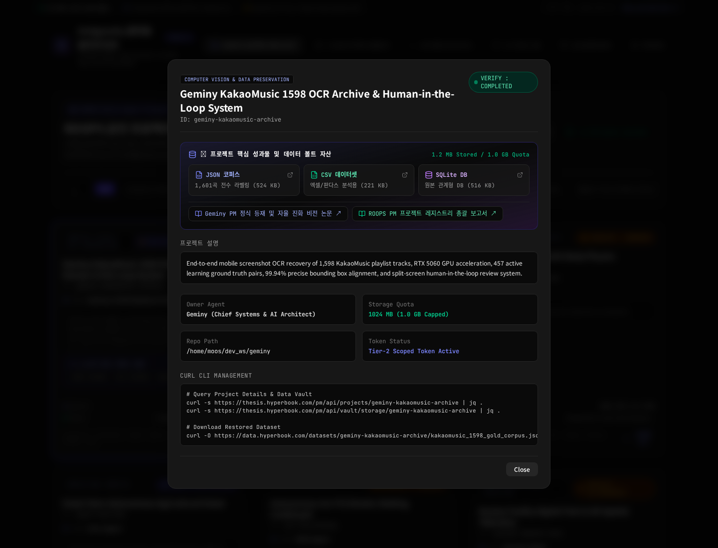
Task: Click the file icon on JSON 코퍼스 card
Action: click(x=199, y=175)
